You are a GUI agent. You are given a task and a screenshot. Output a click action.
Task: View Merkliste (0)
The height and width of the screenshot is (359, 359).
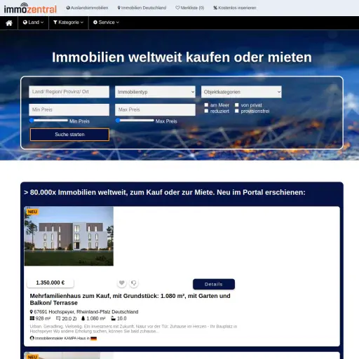click(x=190, y=8)
